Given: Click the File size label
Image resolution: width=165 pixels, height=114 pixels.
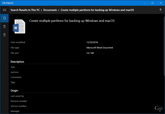Looking at the screenshot, I should pos(15,53).
